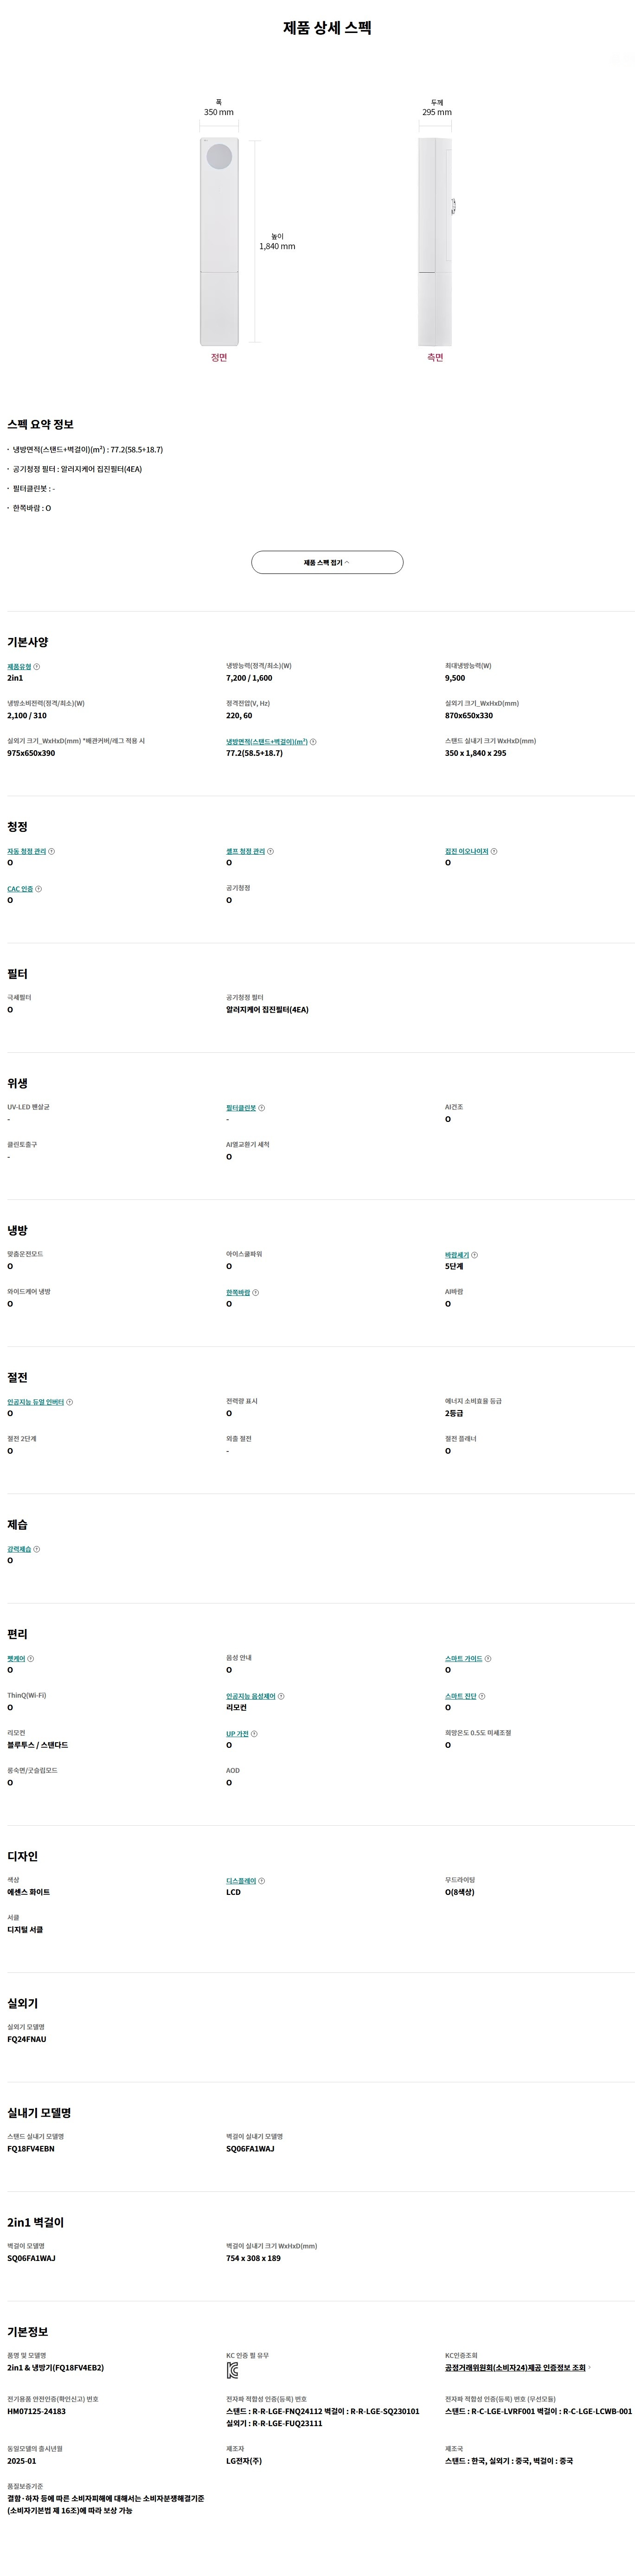This screenshot has height=2576, width=635.
Task: Click height dimension label 1,840 mm
Action: point(277,246)
